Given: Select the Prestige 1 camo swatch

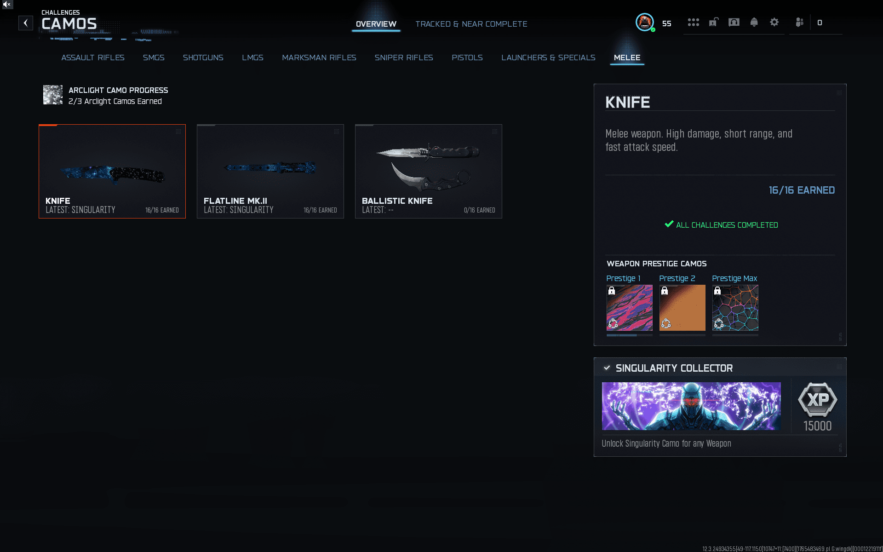Looking at the screenshot, I should click(629, 308).
